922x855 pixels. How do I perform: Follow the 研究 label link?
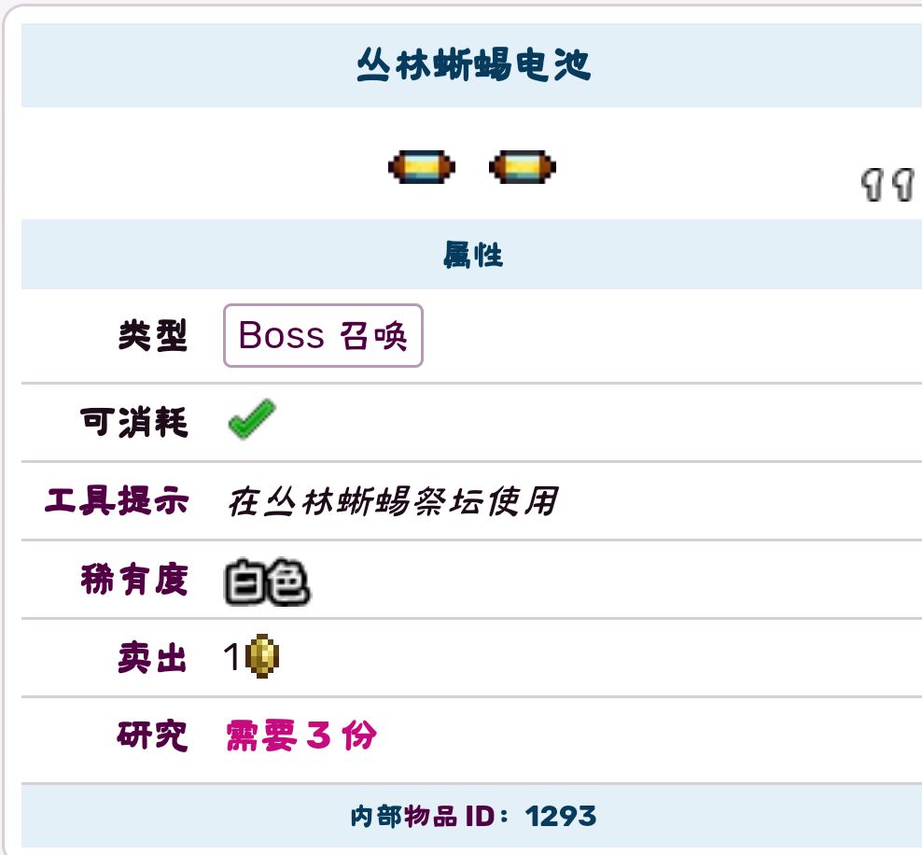152,736
